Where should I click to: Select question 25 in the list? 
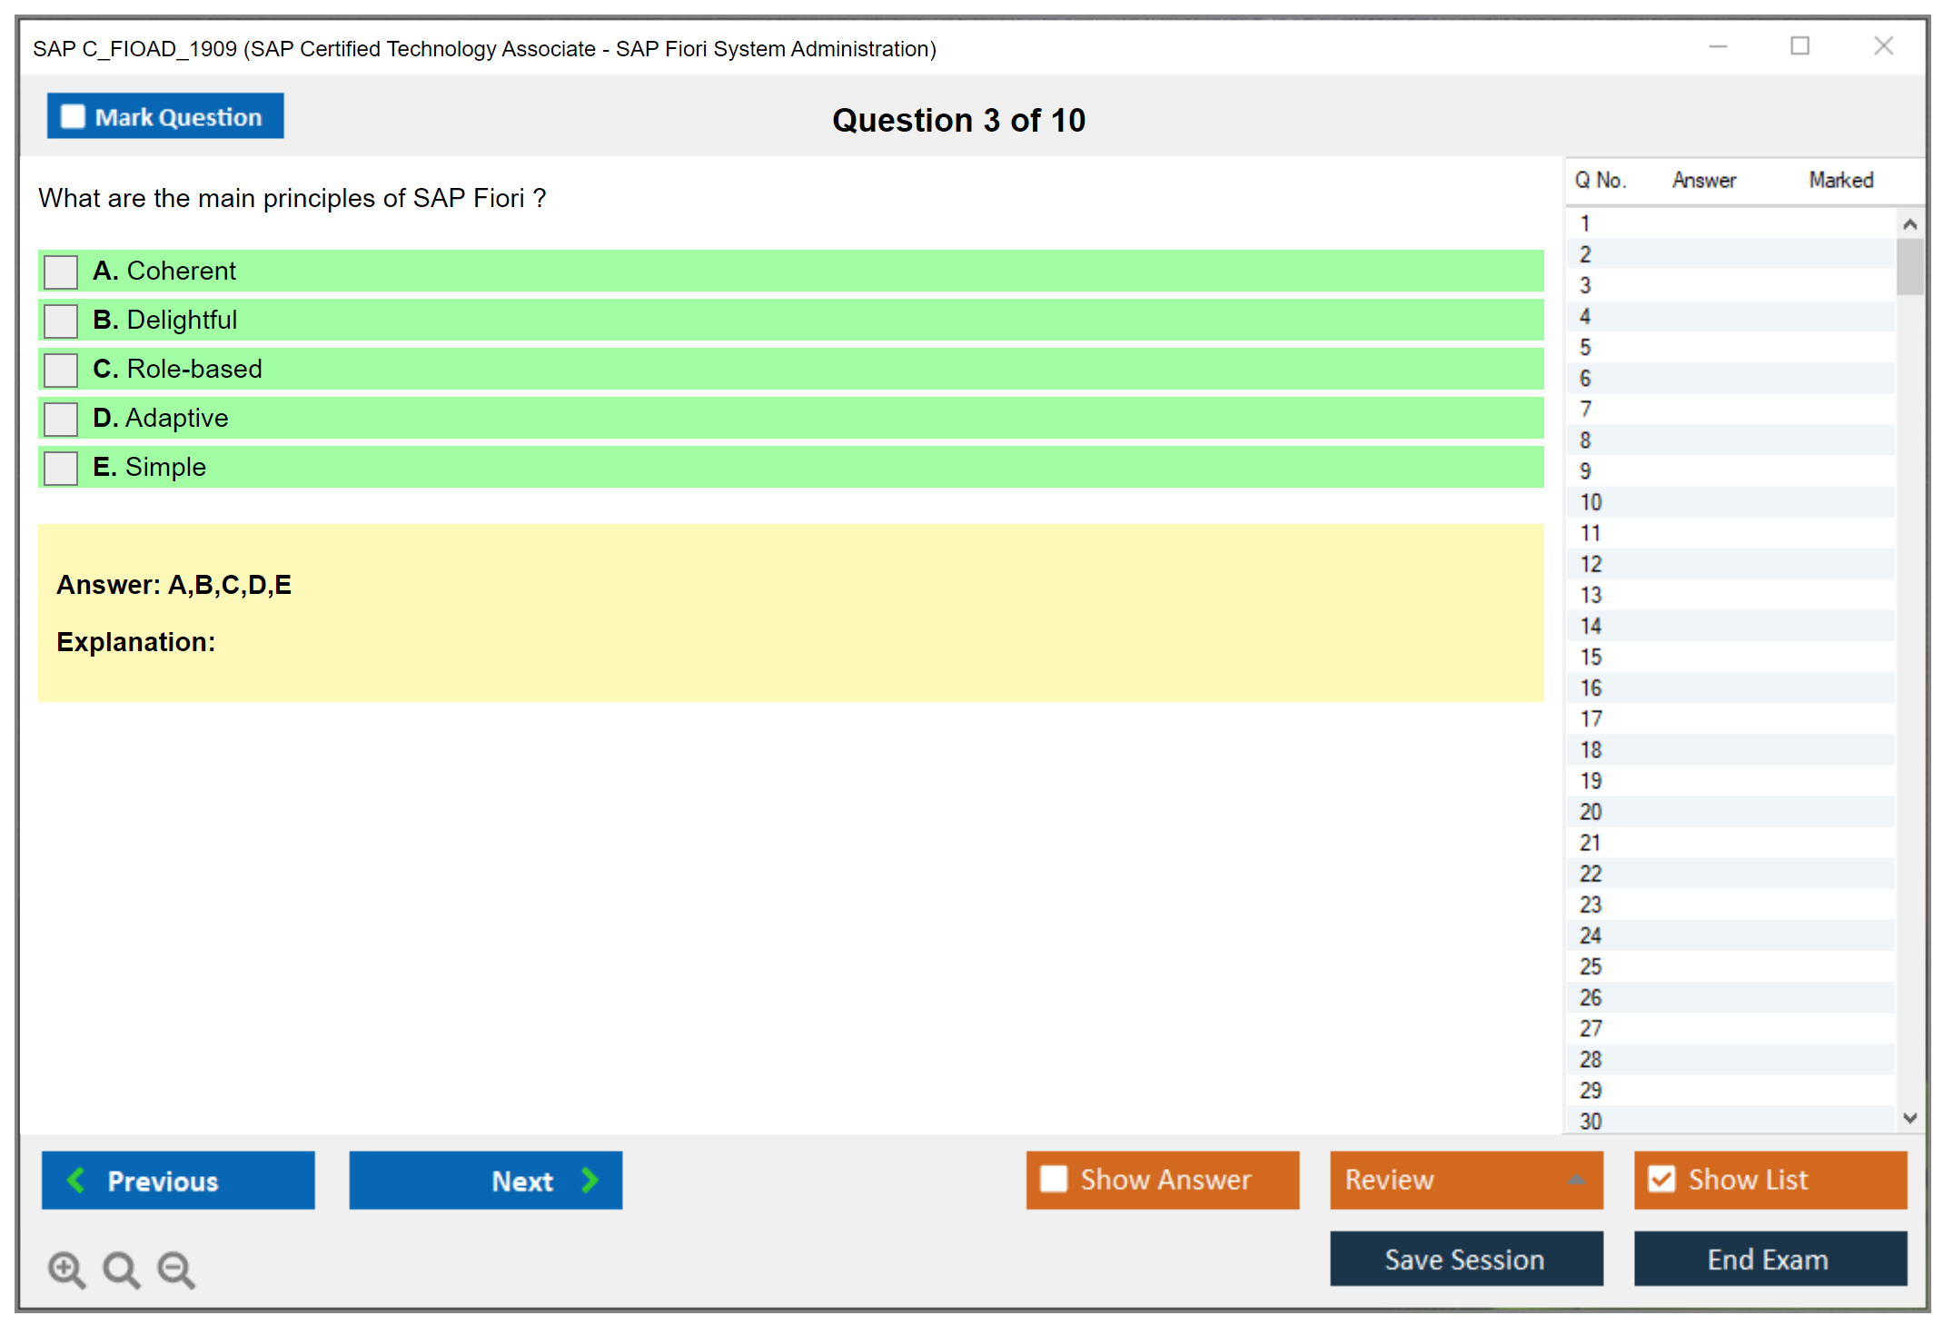[x=1591, y=966]
